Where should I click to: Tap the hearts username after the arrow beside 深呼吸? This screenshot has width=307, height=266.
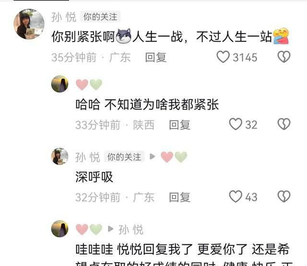pyautogui.click(x=174, y=157)
